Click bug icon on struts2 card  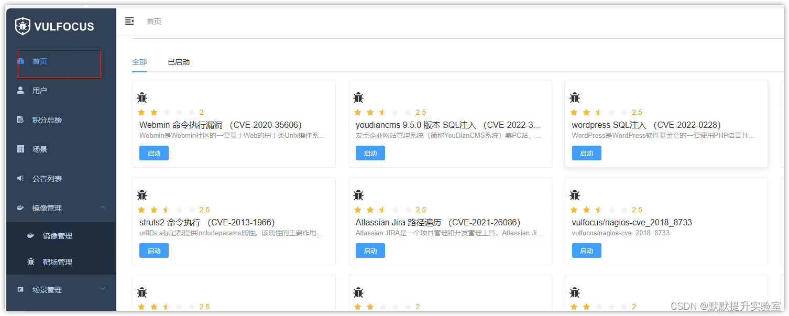tap(142, 195)
